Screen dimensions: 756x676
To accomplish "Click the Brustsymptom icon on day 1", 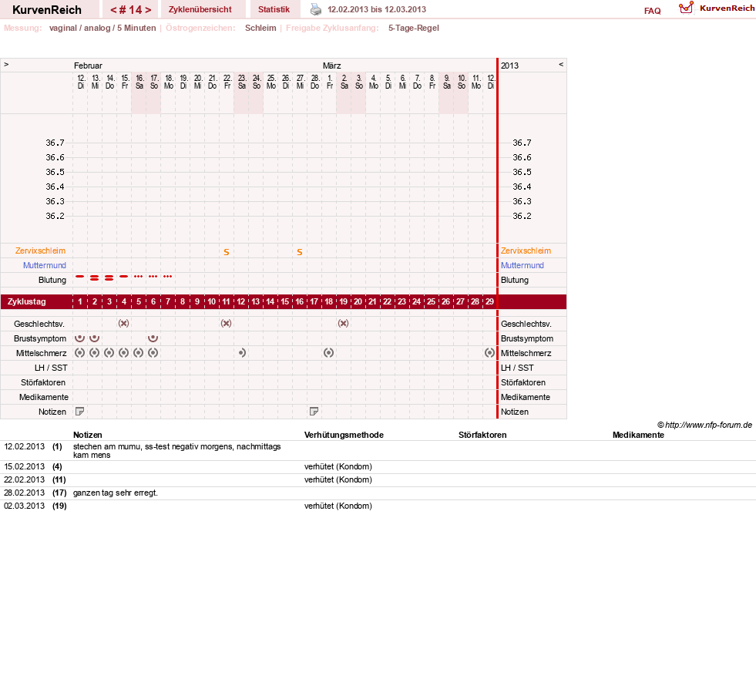I will 80,338.
